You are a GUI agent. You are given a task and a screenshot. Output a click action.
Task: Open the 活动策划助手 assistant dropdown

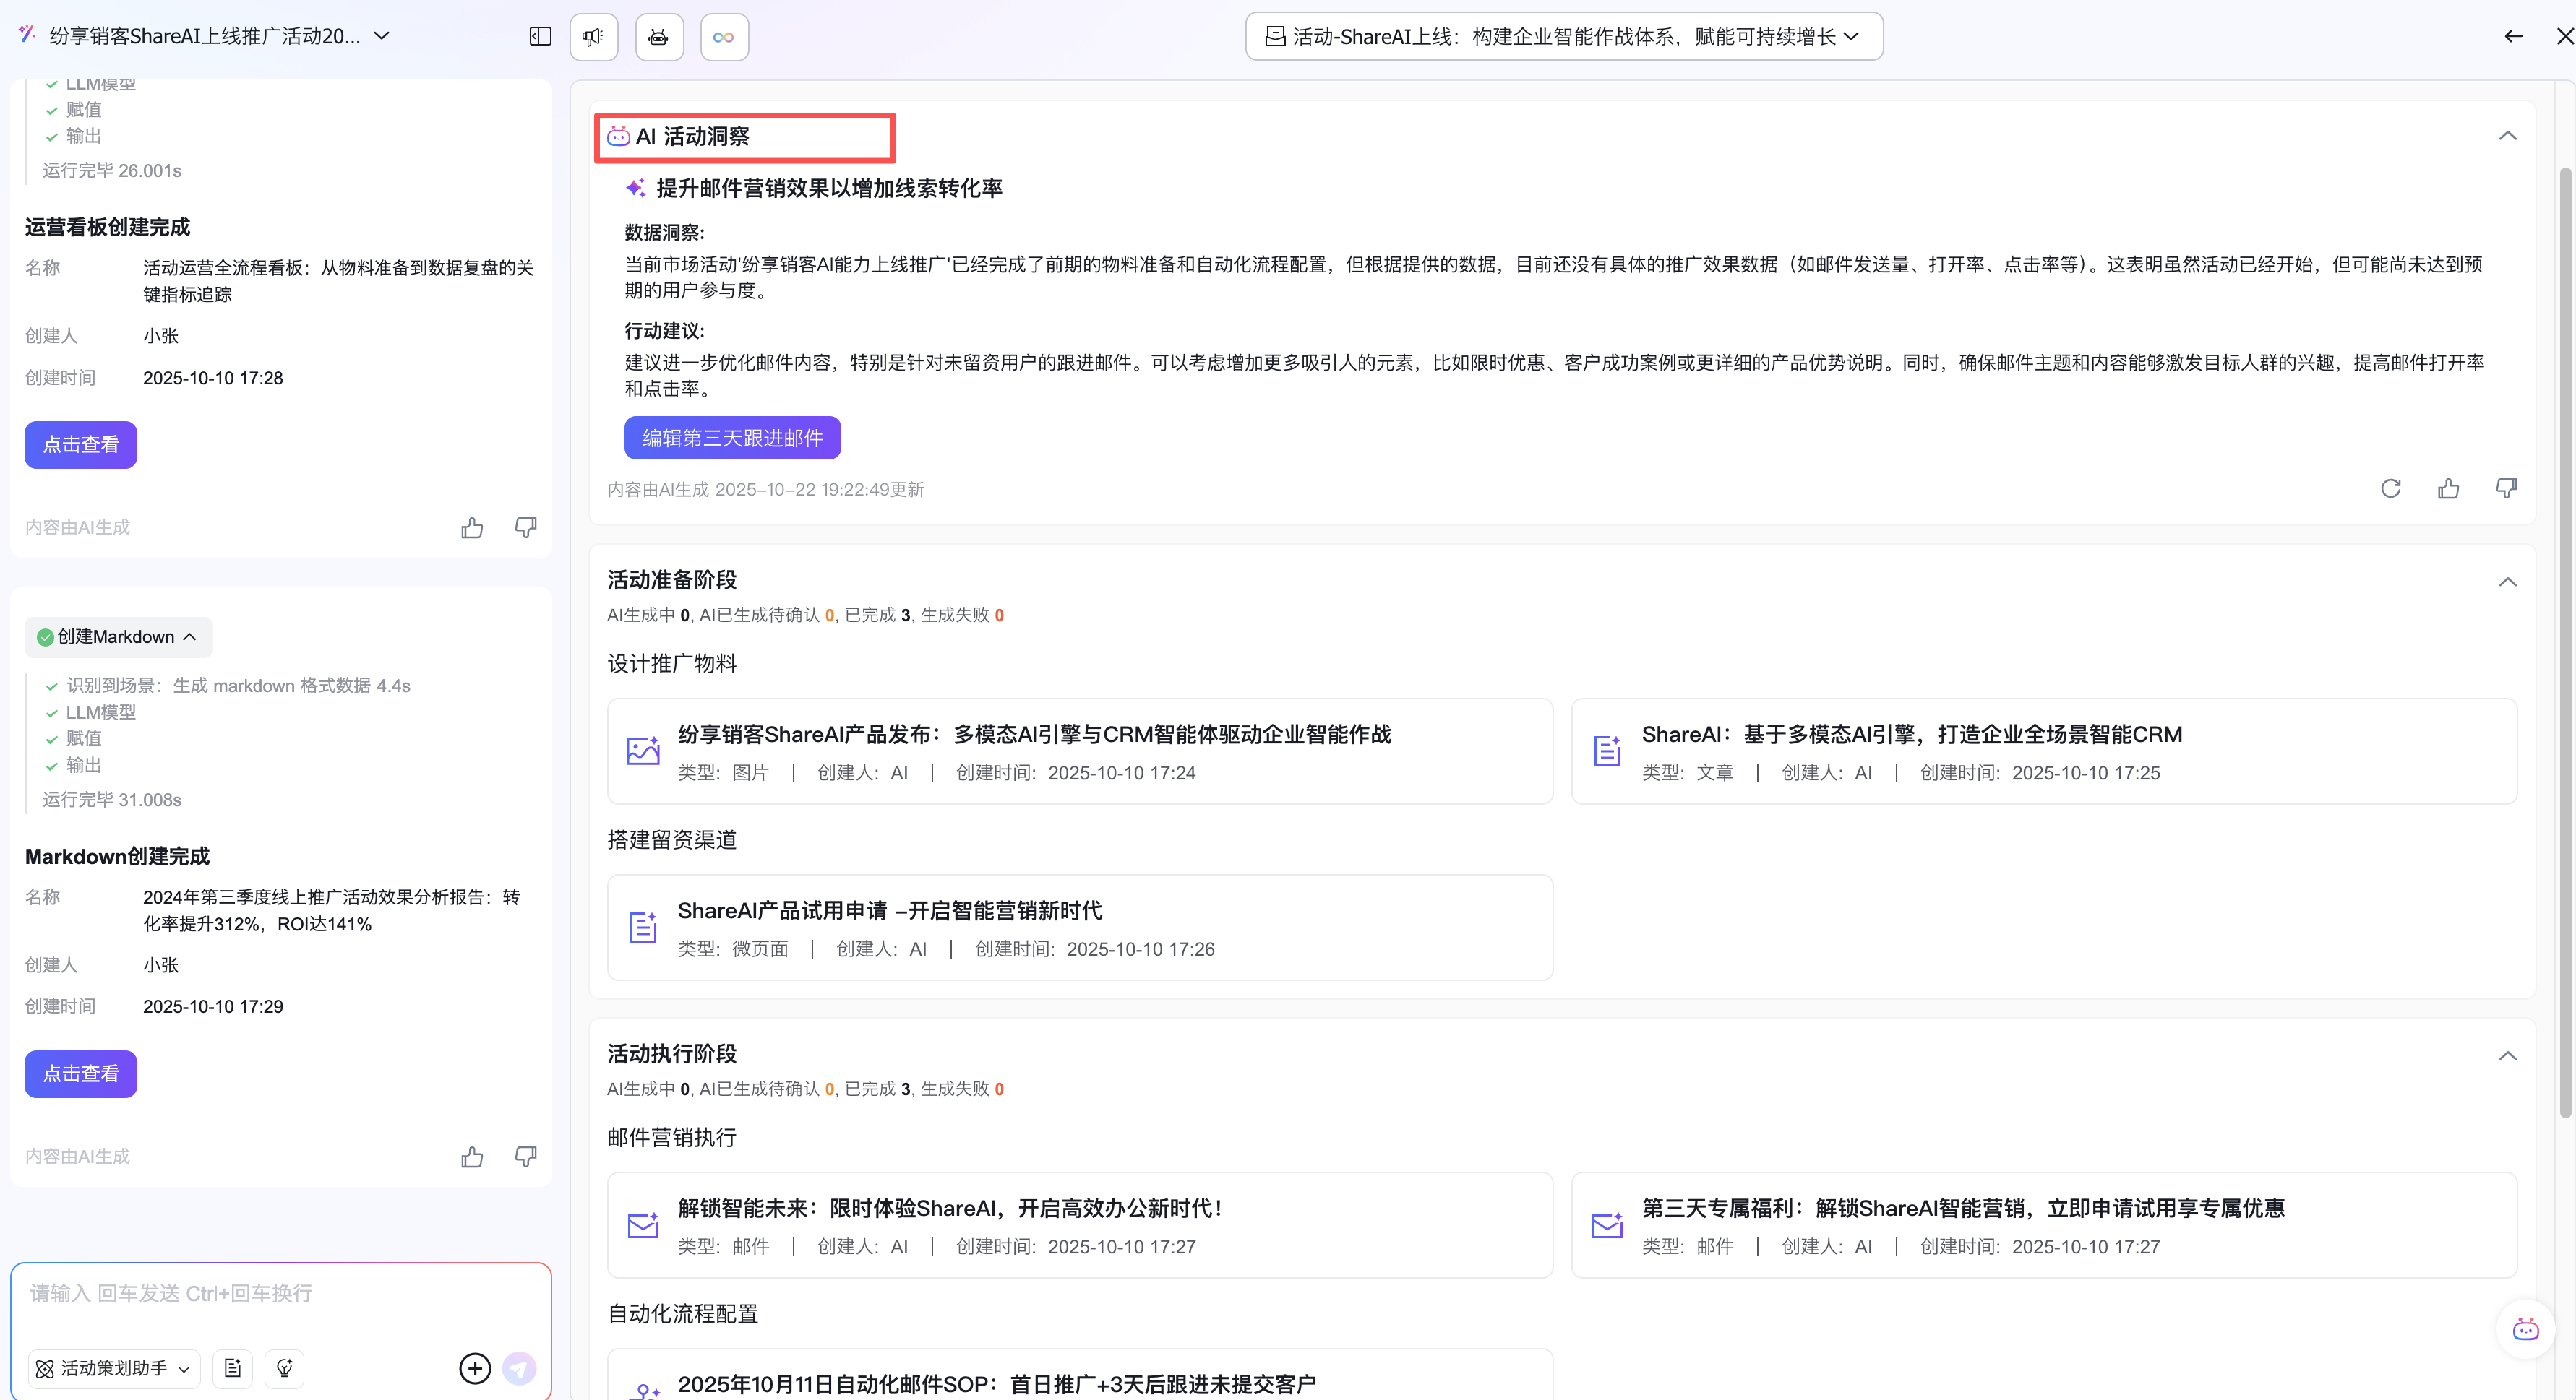point(113,1368)
